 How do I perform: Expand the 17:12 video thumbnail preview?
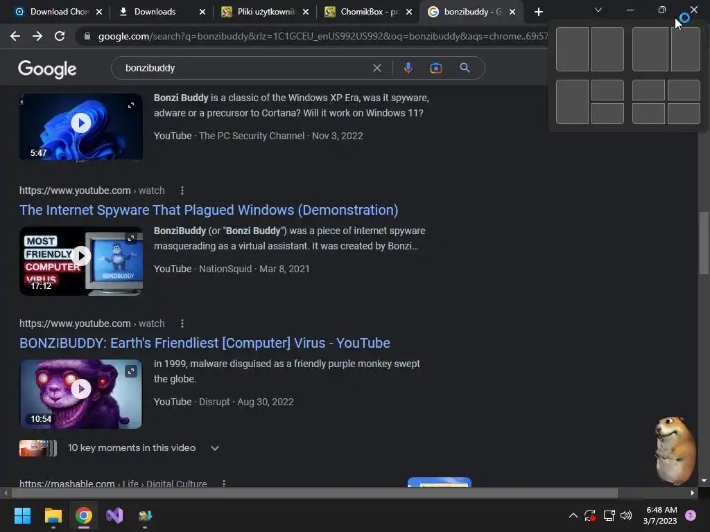131,238
